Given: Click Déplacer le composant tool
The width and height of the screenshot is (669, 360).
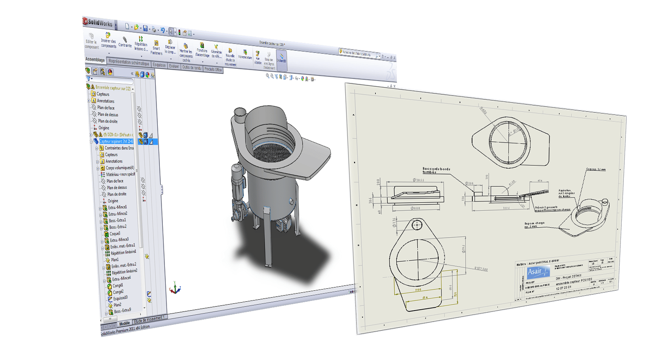Looking at the screenshot, I should coord(170,47).
